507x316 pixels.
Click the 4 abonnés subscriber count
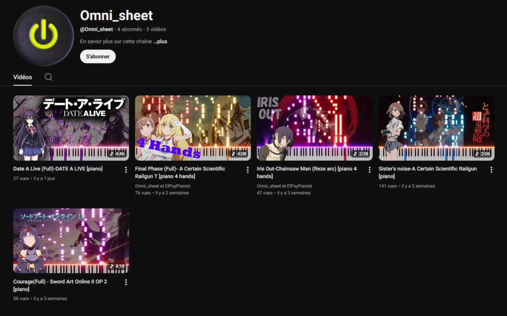pos(129,29)
